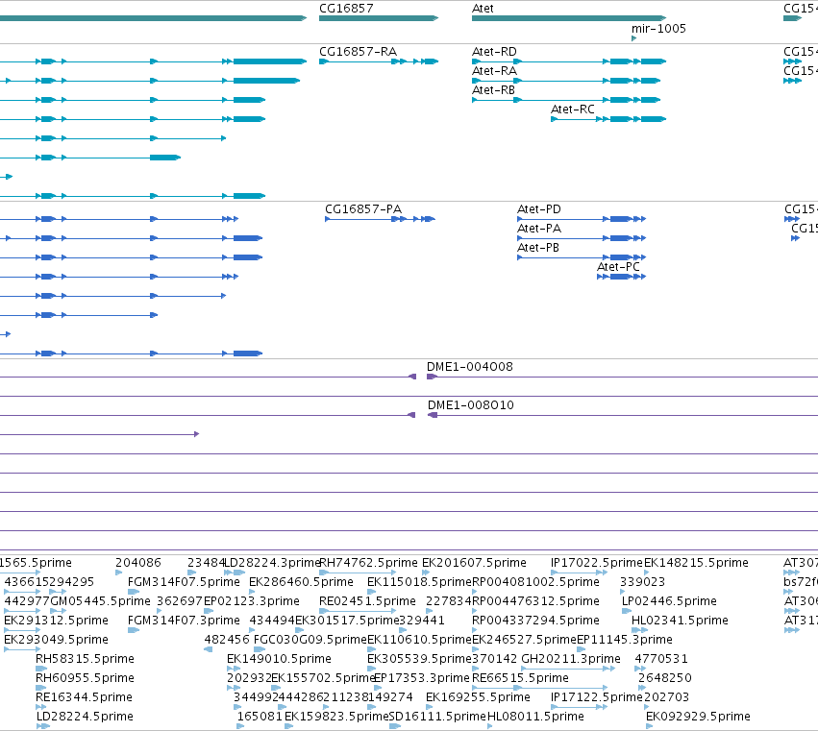Select the CG16857 gene feature
Screen dimensions: 818x731
[x=379, y=18]
